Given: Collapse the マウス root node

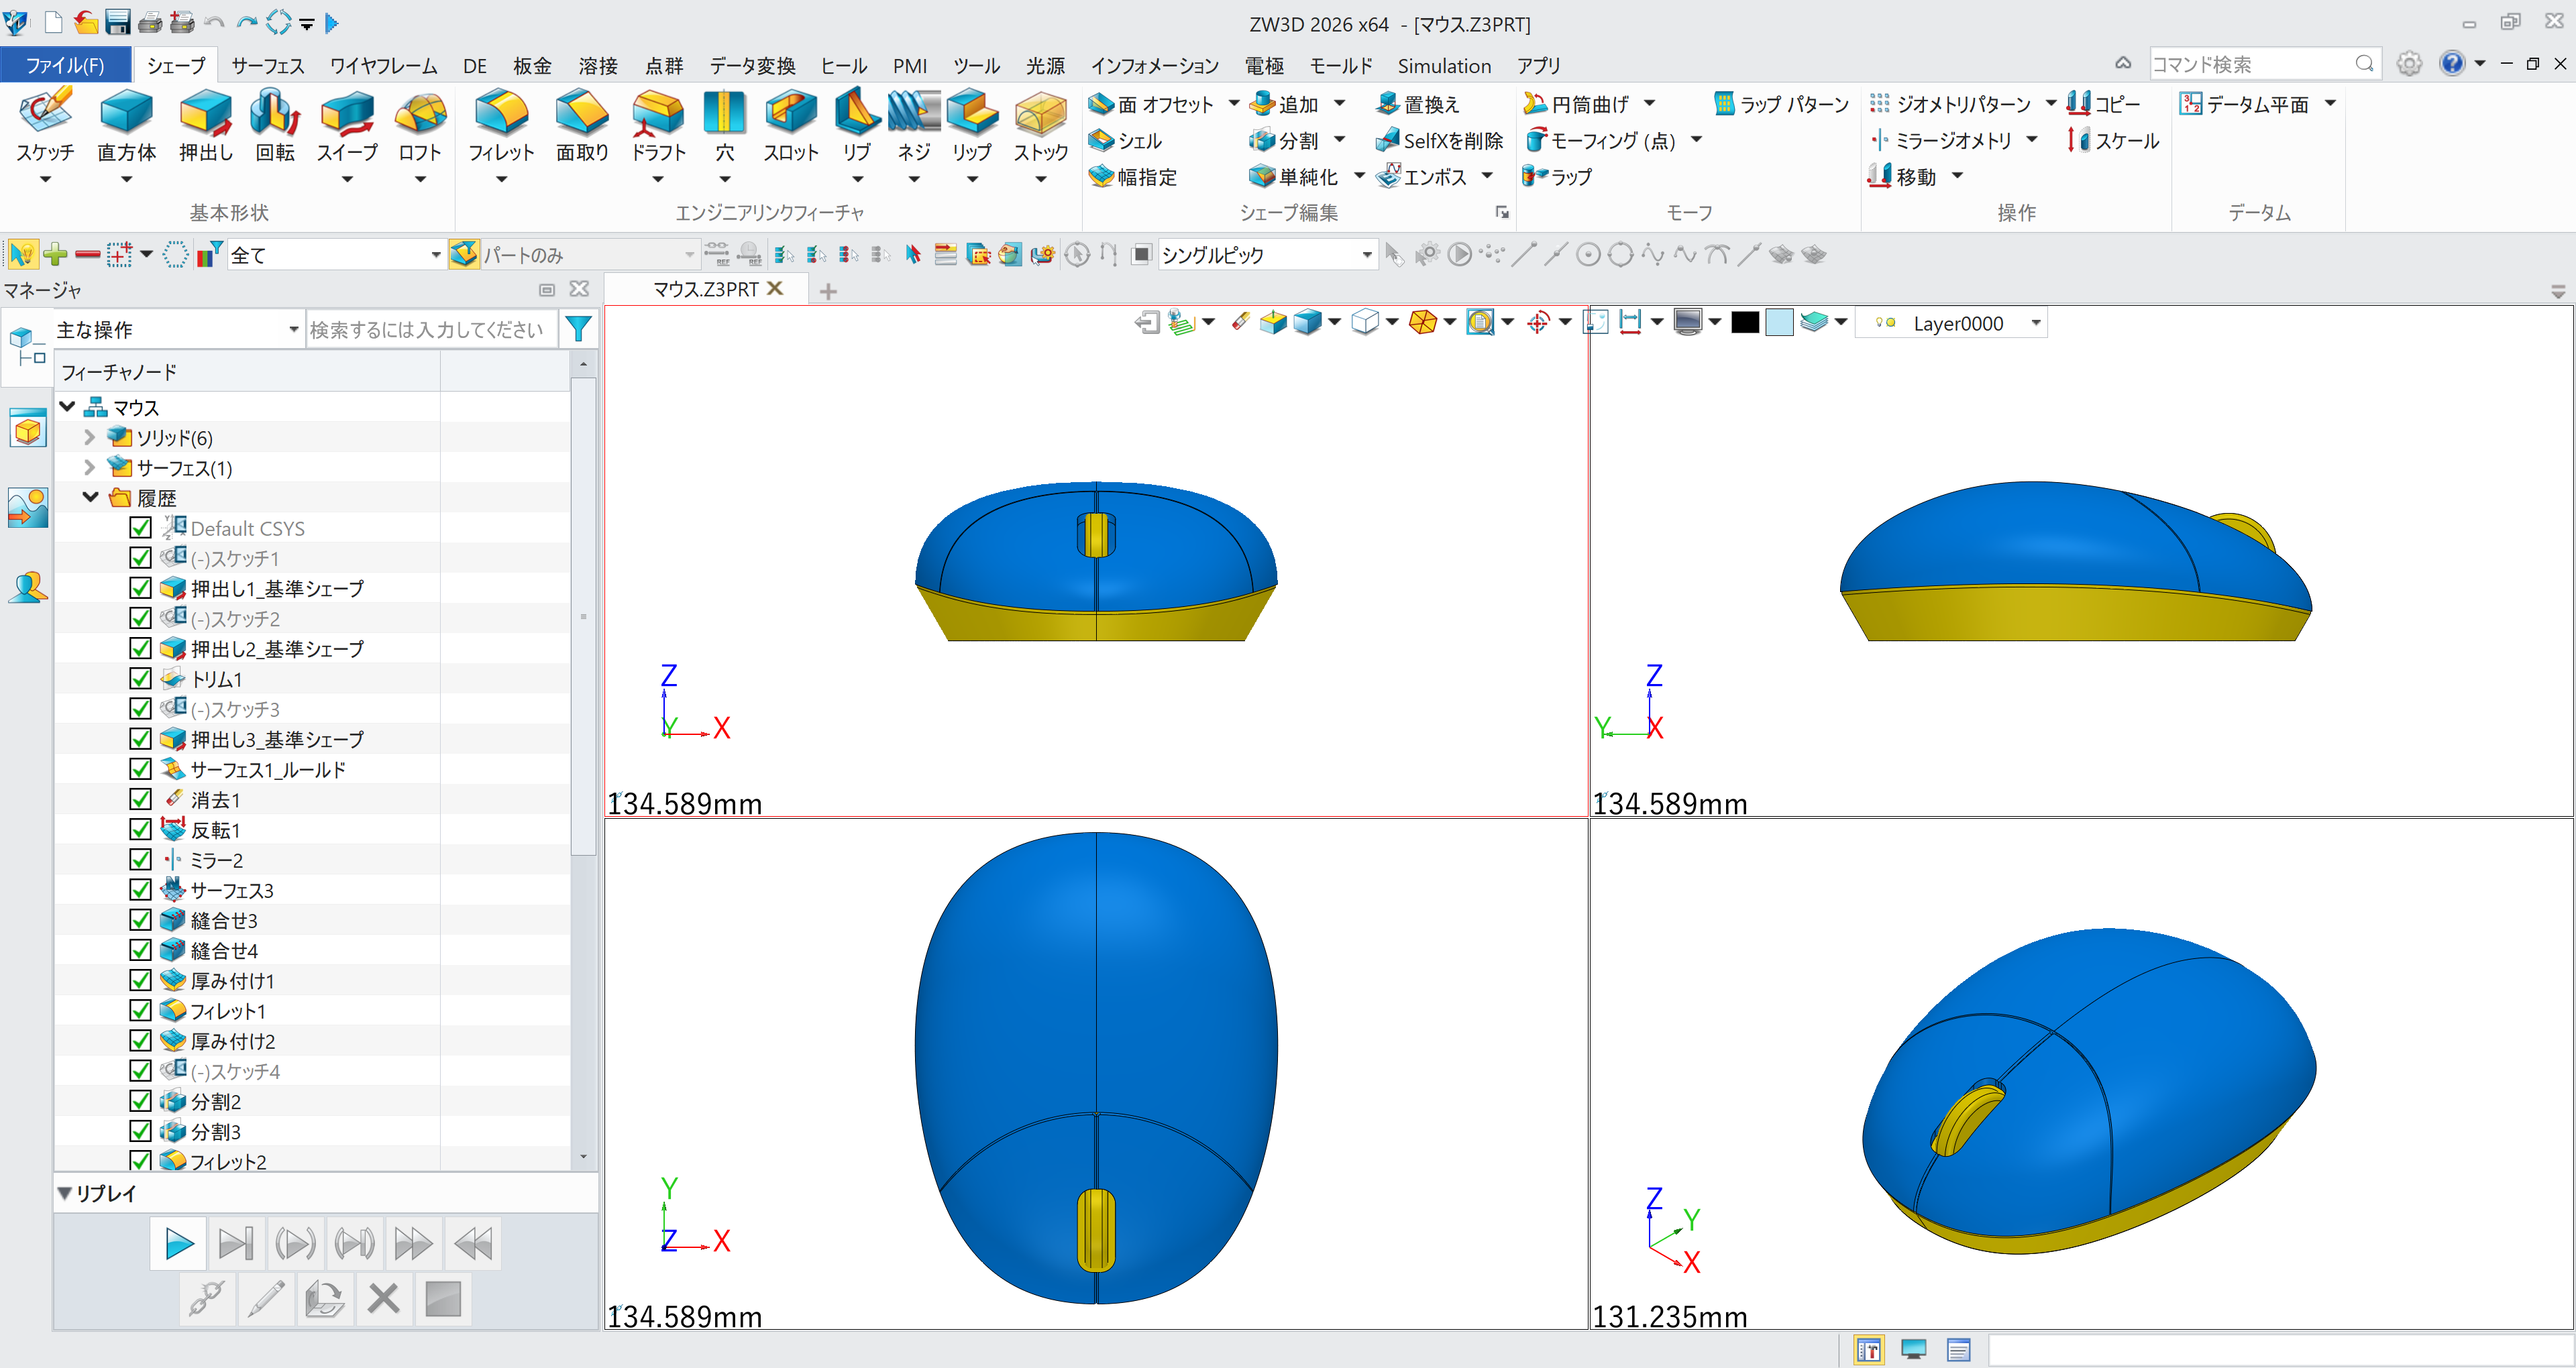Looking at the screenshot, I should tap(68, 407).
